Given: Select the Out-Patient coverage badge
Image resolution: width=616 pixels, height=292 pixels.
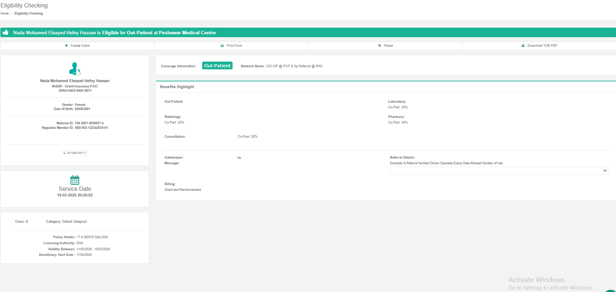Looking at the screenshot, I should coord(217,66).
